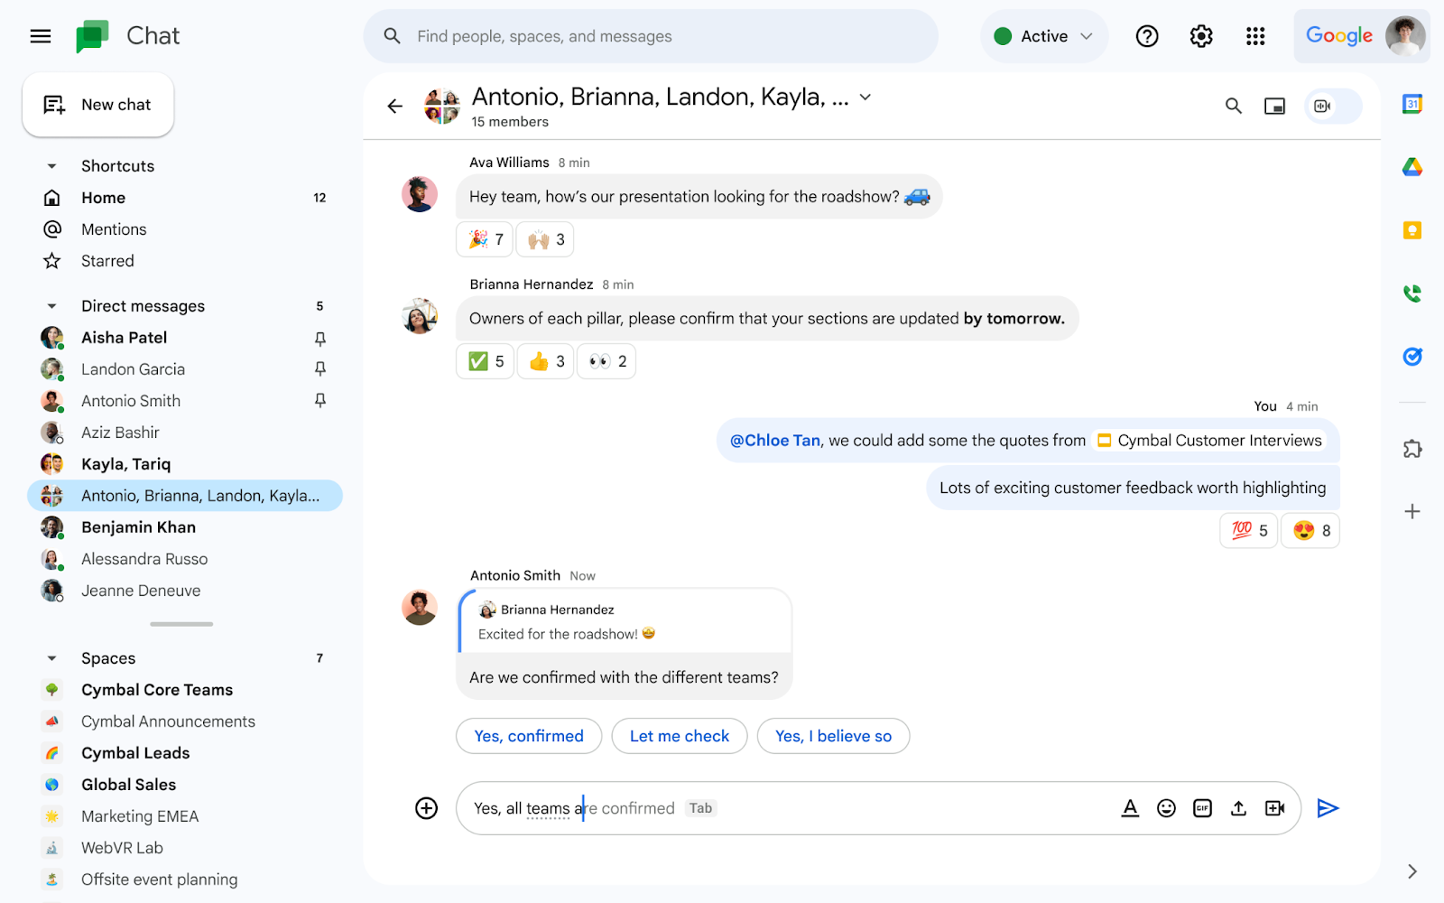The width and height of the screenshot is (1444, 903).
Task: Open the group conversation name dropdown
Action: point(865,97)
